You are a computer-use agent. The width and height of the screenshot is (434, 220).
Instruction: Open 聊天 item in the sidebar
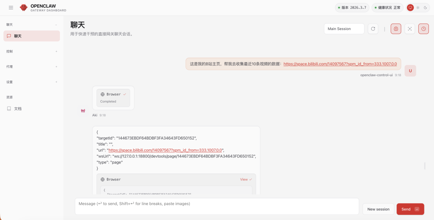coord(32,36)
